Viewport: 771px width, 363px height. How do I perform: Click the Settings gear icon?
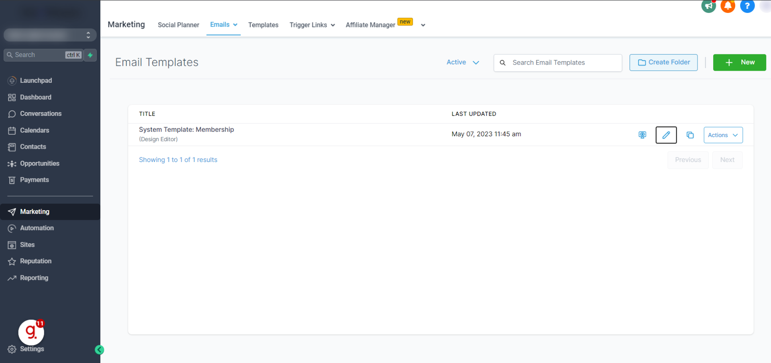pyautogui.click(x=12, y=349)
